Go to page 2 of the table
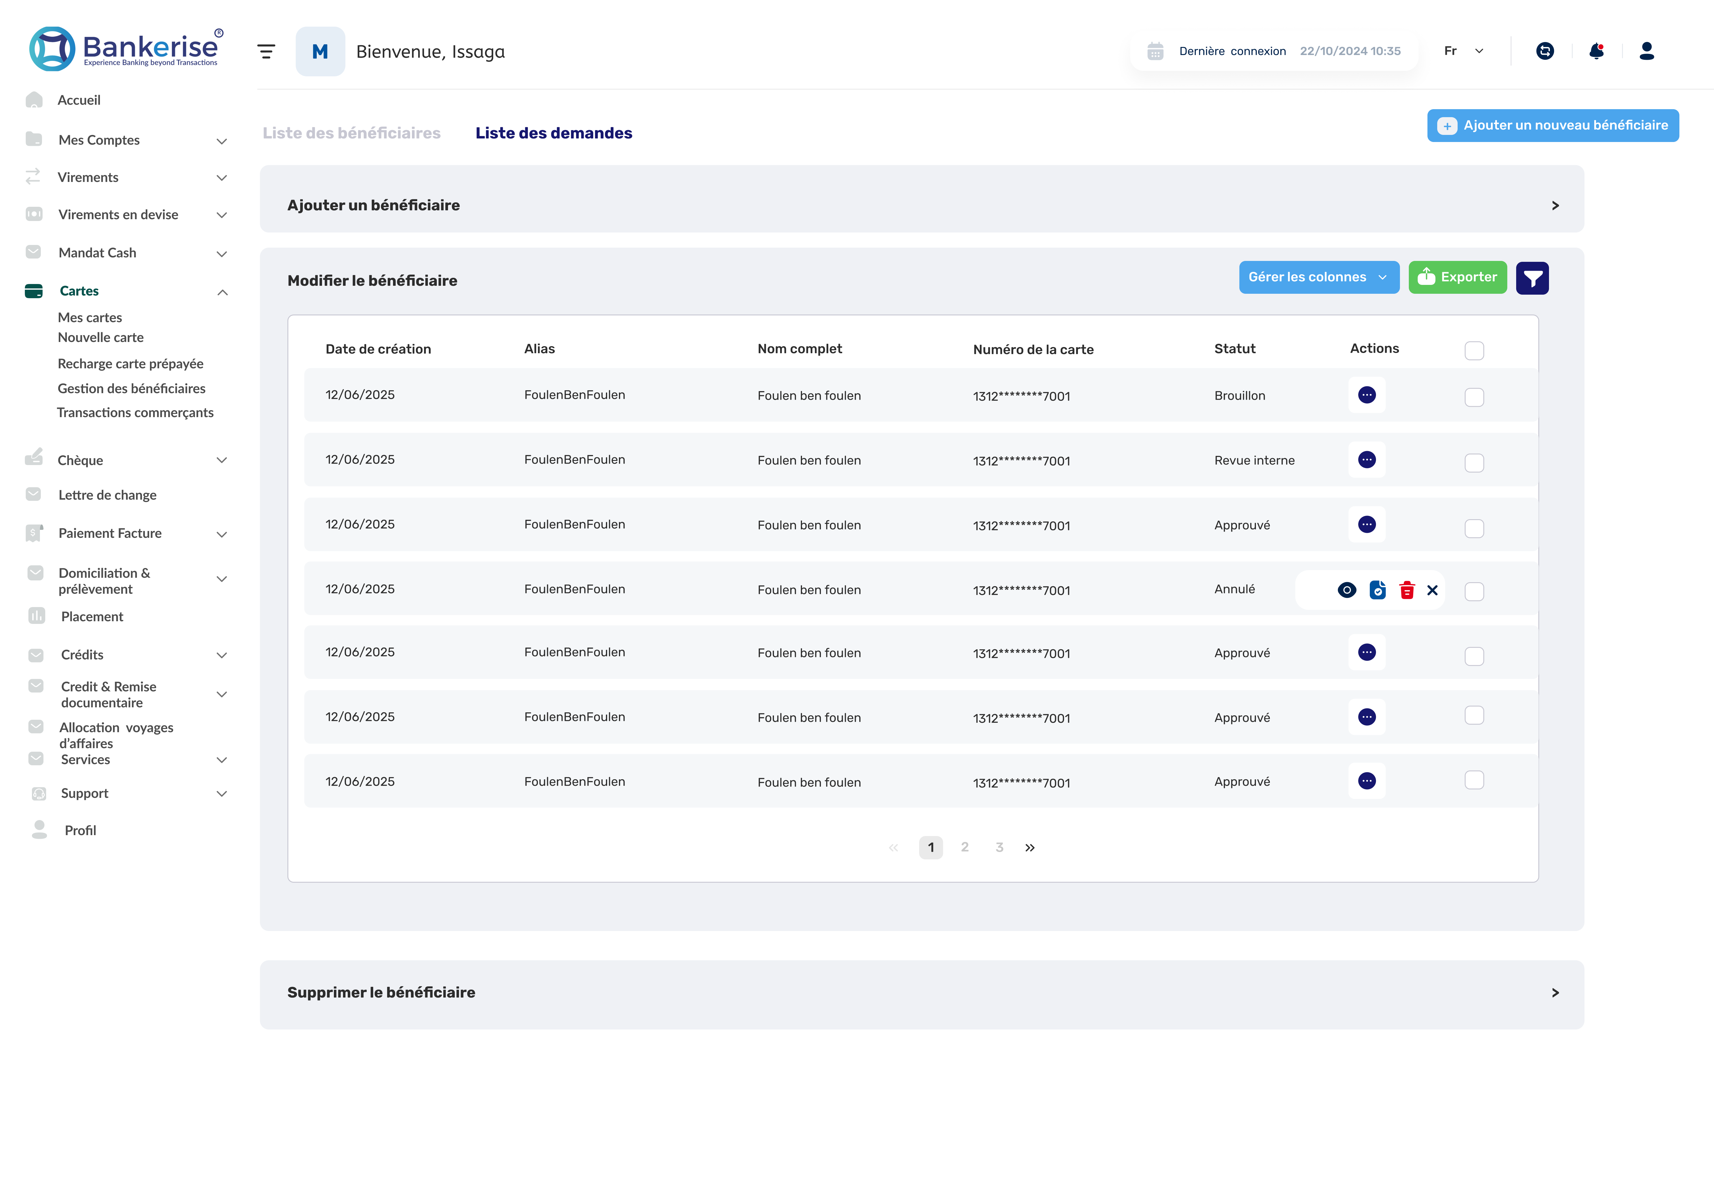 pyautogui.click(x=965, y=847)
